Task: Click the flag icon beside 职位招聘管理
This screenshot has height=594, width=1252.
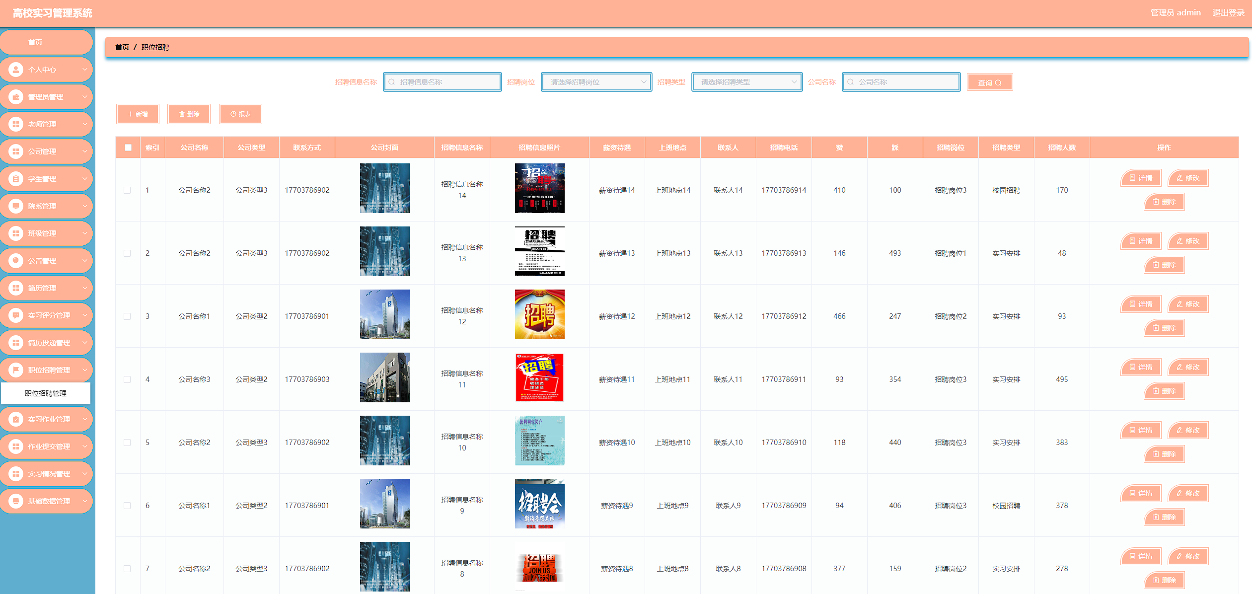Action: pyautogui.click(x=16, y=370)
